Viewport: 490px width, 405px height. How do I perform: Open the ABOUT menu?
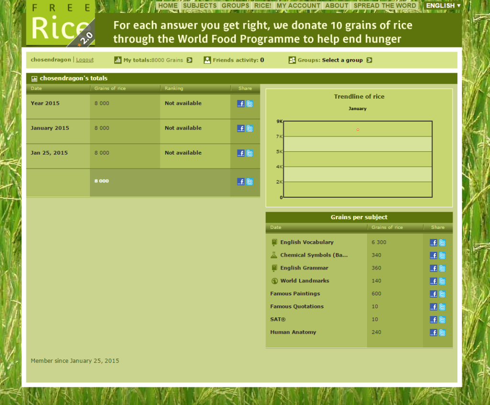click(x=336, y=6)
